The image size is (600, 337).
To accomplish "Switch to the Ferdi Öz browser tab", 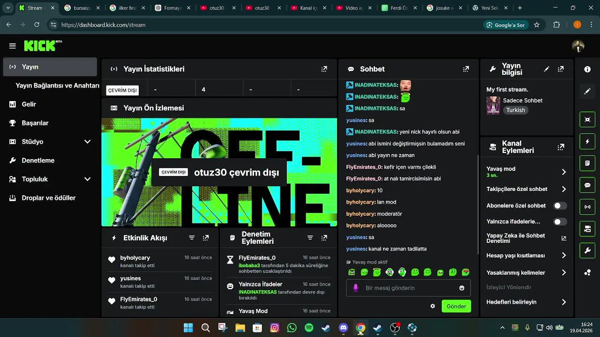I will (x=398, y=8).
